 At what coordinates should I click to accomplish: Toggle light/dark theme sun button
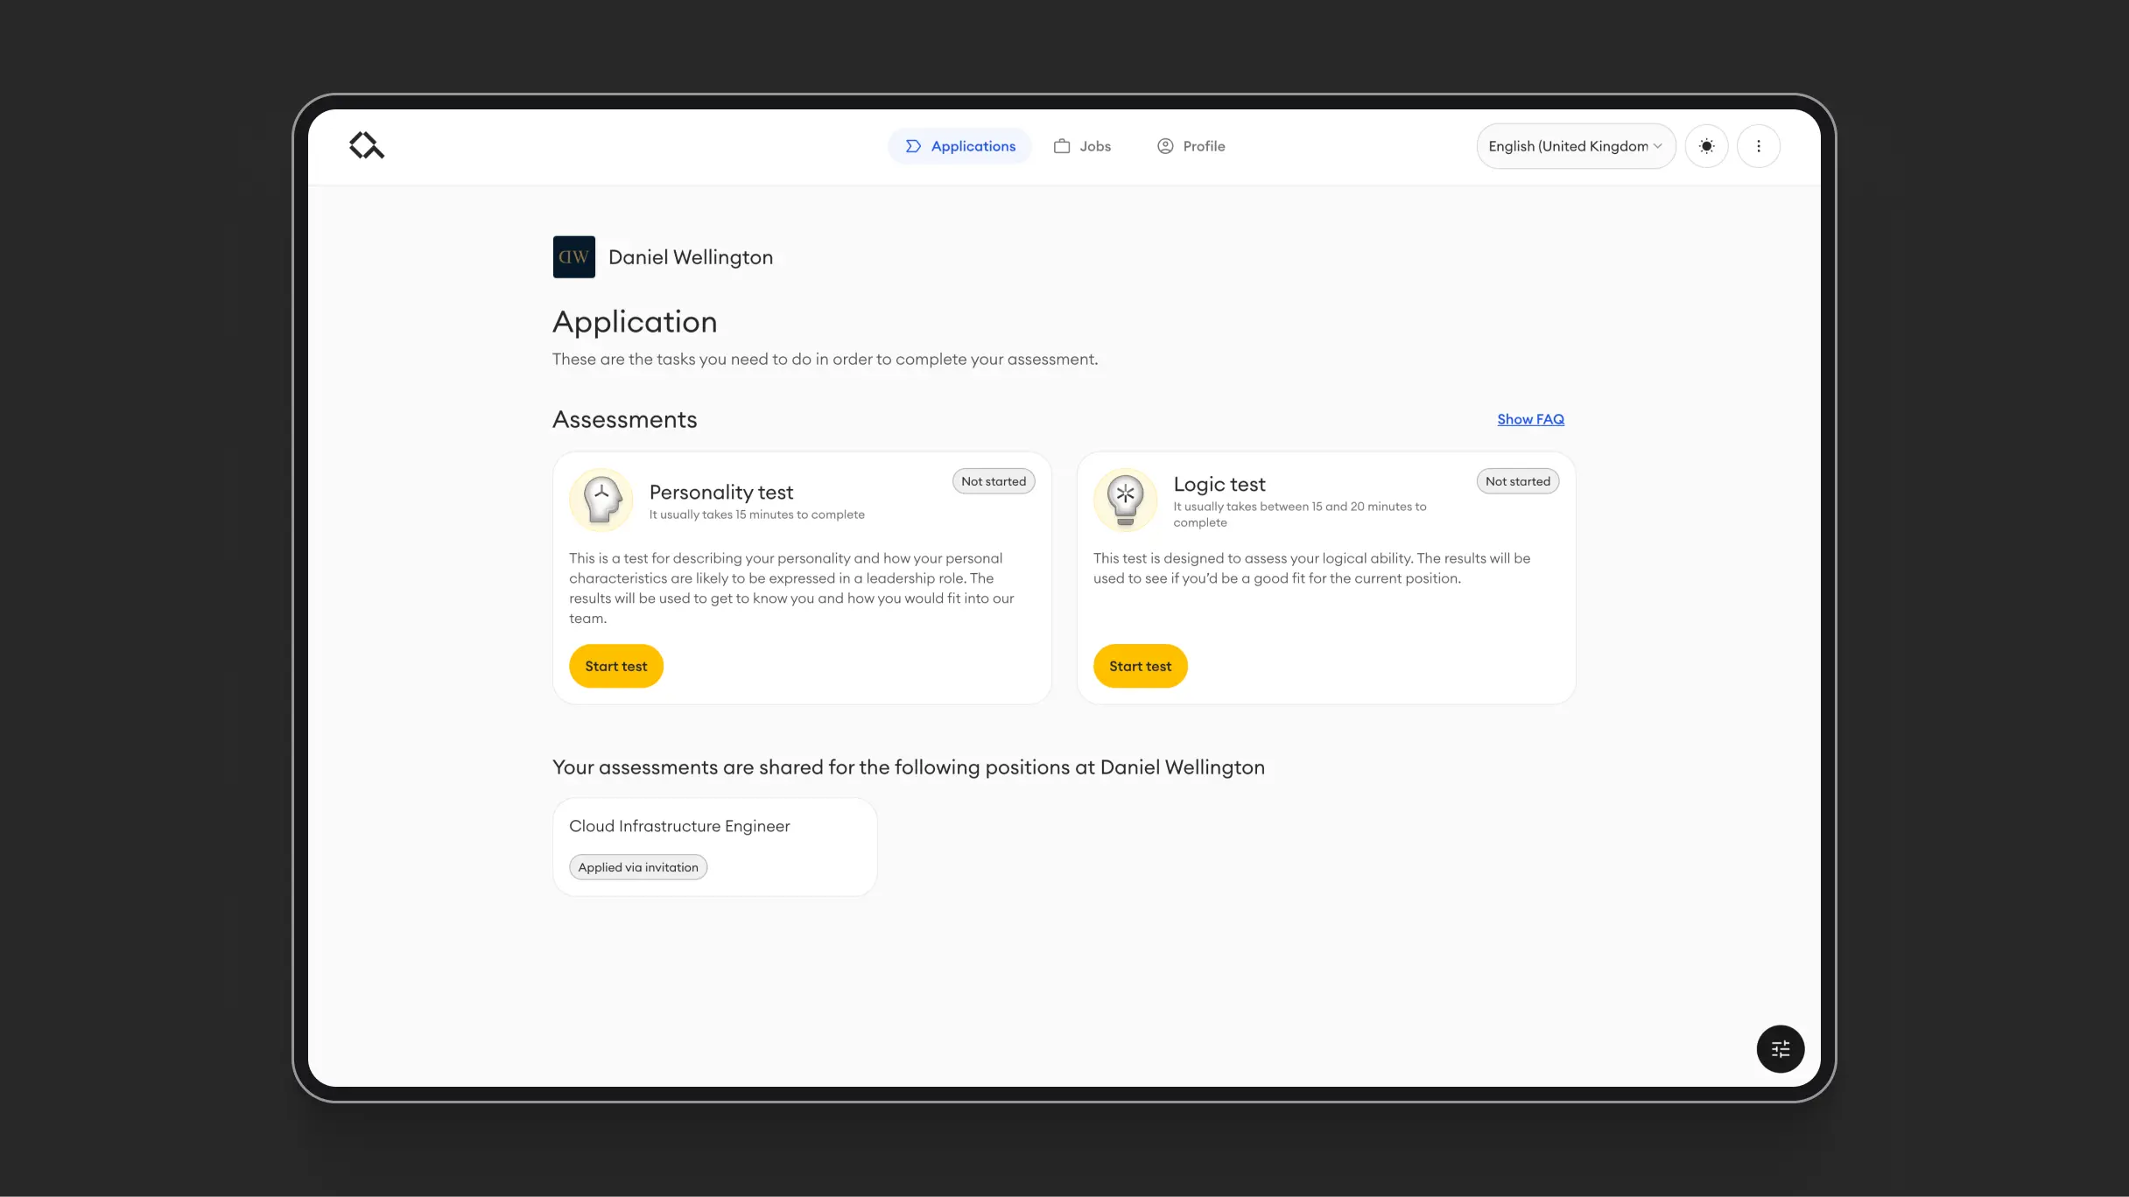click(x=1706, y=146)
